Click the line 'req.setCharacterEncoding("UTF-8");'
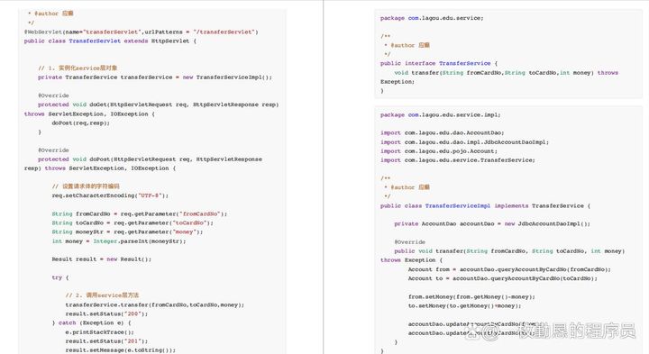 [110, 195]
